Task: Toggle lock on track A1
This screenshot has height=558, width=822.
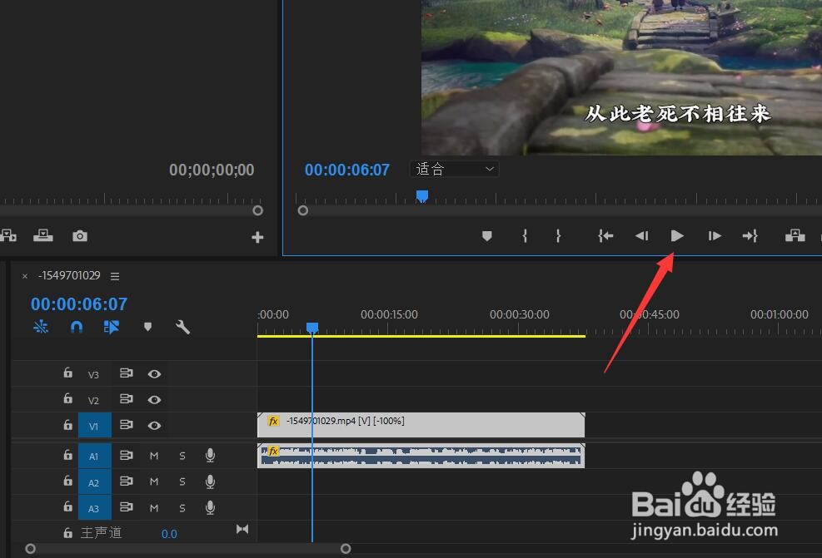Action: (67, 454)
